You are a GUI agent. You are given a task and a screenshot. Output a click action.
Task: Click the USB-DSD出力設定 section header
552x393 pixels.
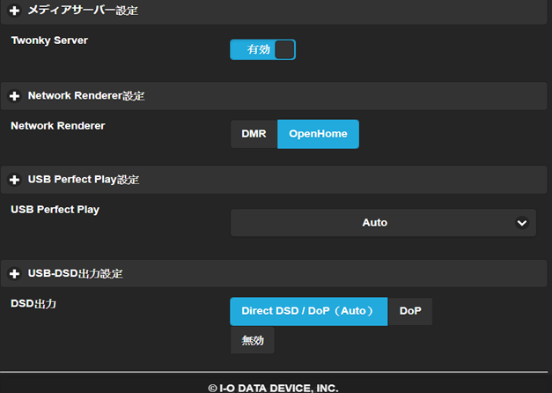pyautogui.click(x=274, y=273)
